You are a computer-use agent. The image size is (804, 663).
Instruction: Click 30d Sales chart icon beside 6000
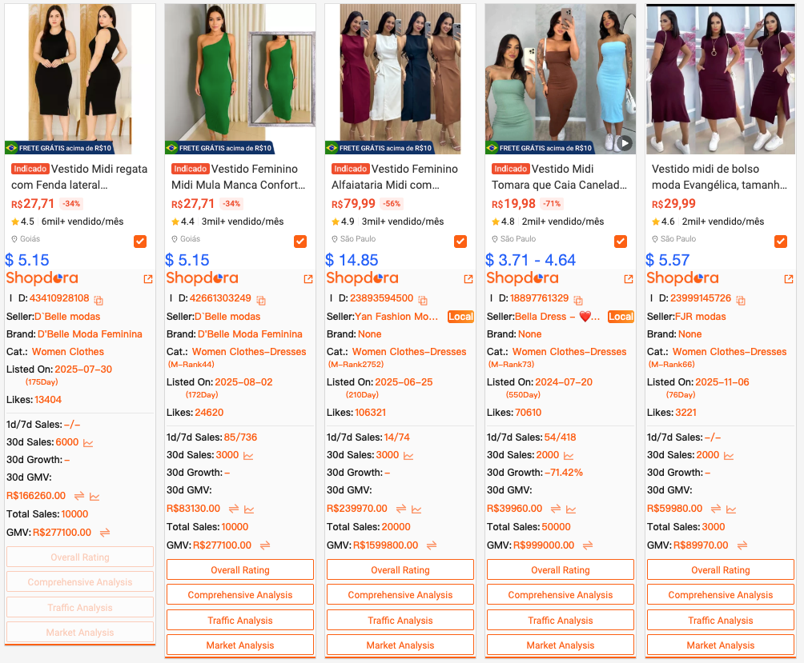[x=88, y=442]
